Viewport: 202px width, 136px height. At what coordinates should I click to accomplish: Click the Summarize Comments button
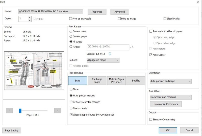[x=166, y=104]
